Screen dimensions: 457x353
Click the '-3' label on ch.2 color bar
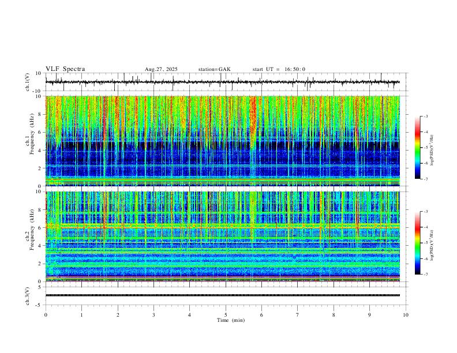pos(426,212)
